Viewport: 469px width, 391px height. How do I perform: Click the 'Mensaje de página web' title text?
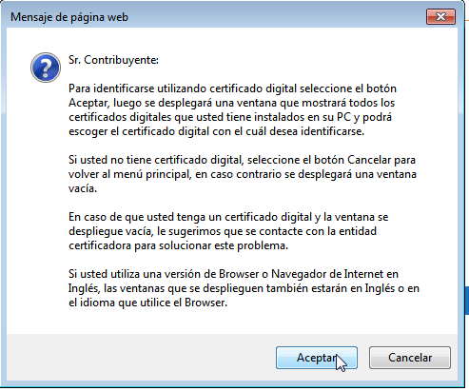click(x=69, y=17)
